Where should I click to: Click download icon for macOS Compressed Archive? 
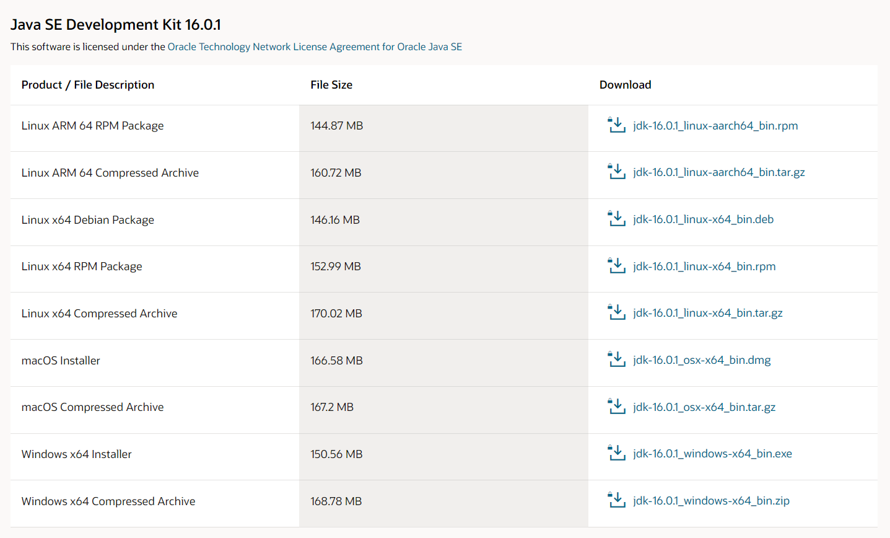coord(617,407)
